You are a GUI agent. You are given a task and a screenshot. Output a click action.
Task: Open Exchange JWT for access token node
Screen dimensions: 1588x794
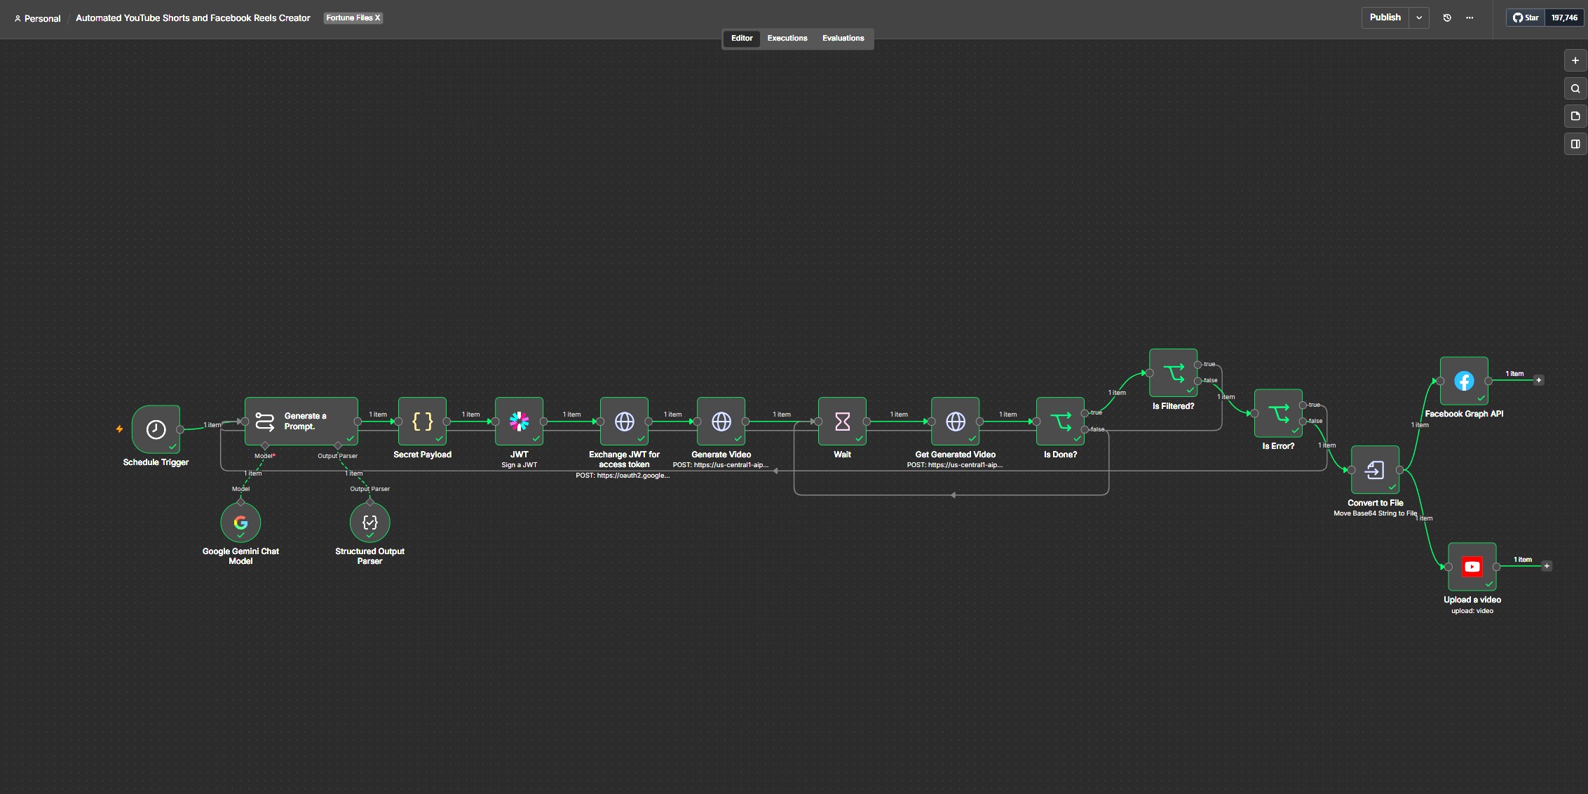click(x=624, y=422)
